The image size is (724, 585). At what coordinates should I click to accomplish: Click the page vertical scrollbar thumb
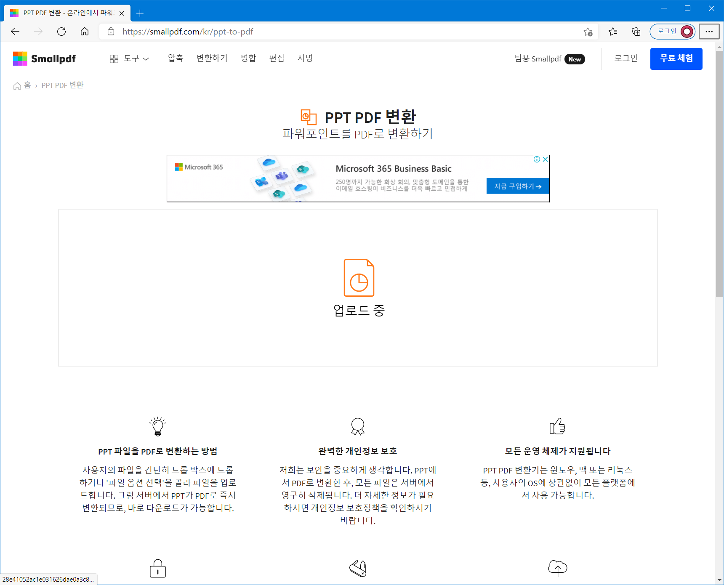click(x=719, y=174)
